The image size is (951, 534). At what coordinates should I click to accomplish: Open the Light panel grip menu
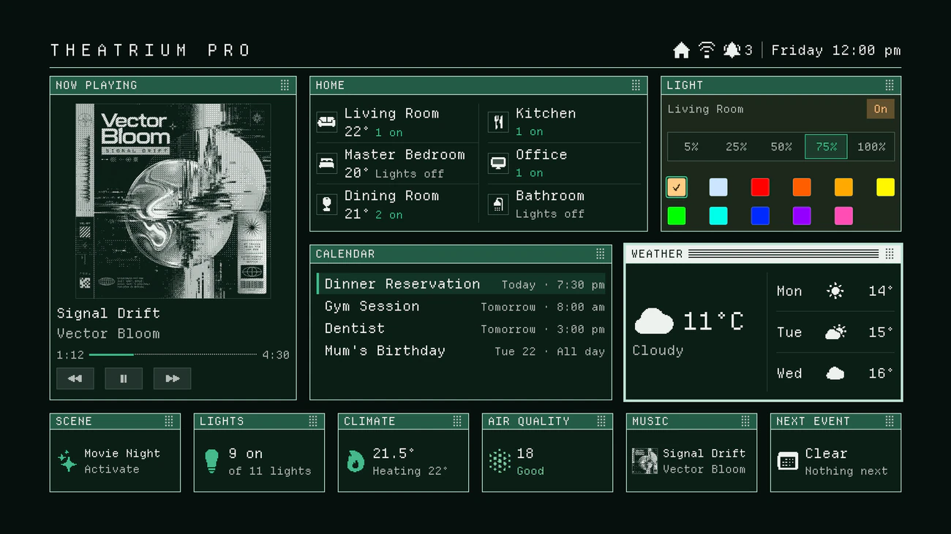[890, 85]
